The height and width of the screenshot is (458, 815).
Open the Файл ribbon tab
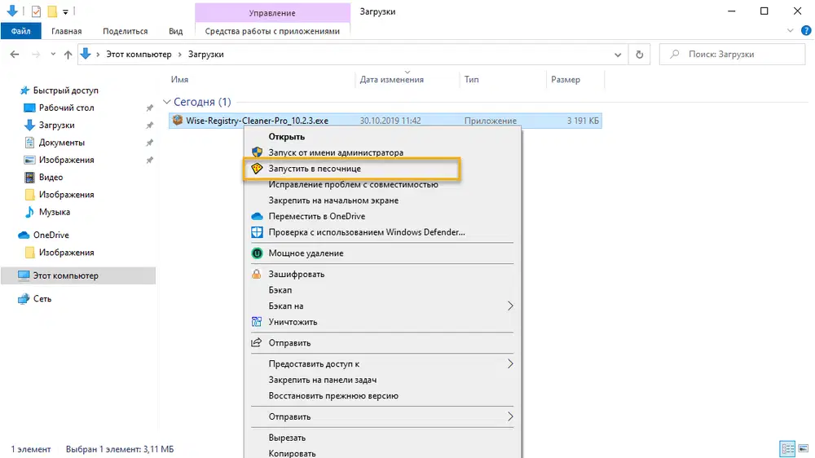pyautogui.click(x=21, y=31)
